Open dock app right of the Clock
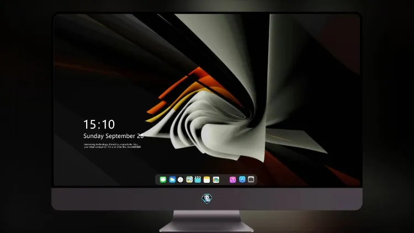This screenshot has height=233, width=414. tap(189, 179)
